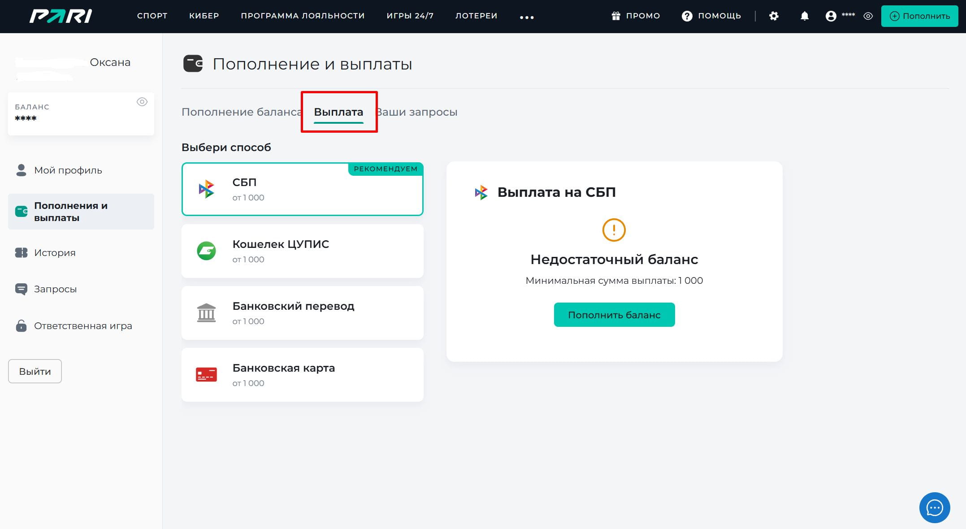966x529 pixels.
Task: Select Кошелек ЦУПИС payout method
Action: (x=303, y=251)
